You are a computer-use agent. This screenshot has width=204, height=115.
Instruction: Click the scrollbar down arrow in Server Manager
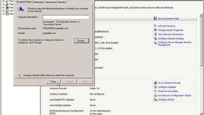[201, 114]
